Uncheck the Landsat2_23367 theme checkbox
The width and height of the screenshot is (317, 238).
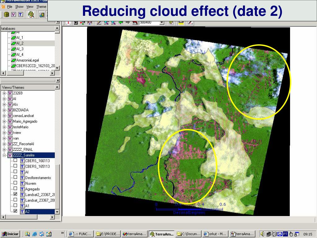tap(15, 194)
